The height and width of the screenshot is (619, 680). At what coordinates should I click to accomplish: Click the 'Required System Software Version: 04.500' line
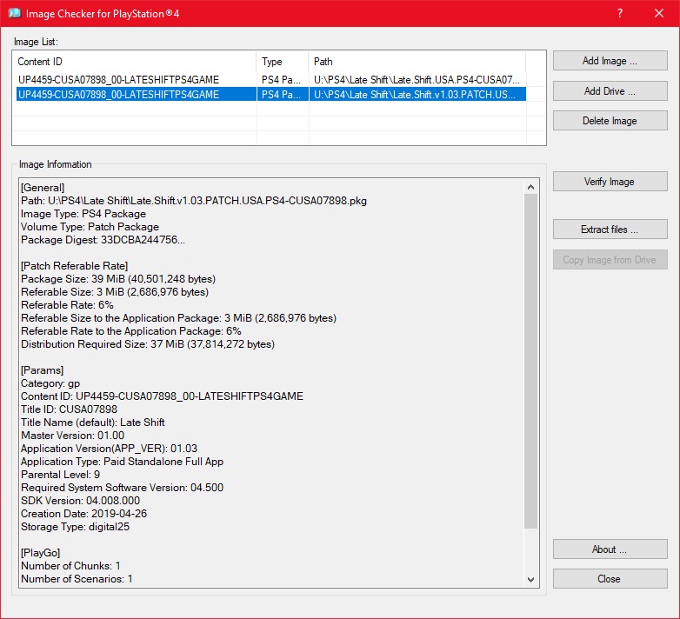(122, 487)
